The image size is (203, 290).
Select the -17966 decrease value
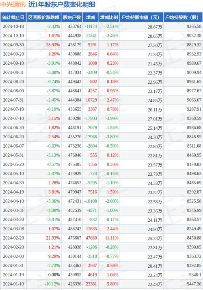(x=91, y=137)
